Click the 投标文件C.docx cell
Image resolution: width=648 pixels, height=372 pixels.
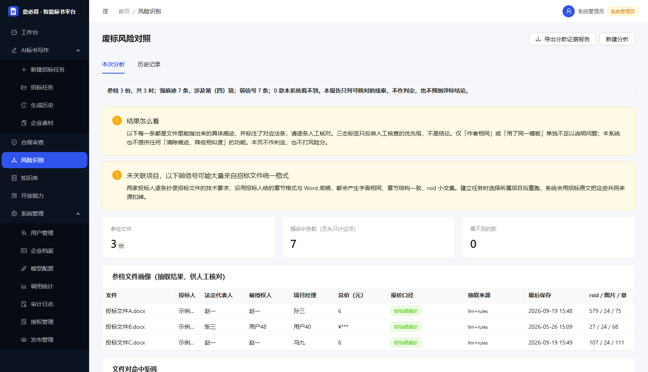(x=139, y=342)
